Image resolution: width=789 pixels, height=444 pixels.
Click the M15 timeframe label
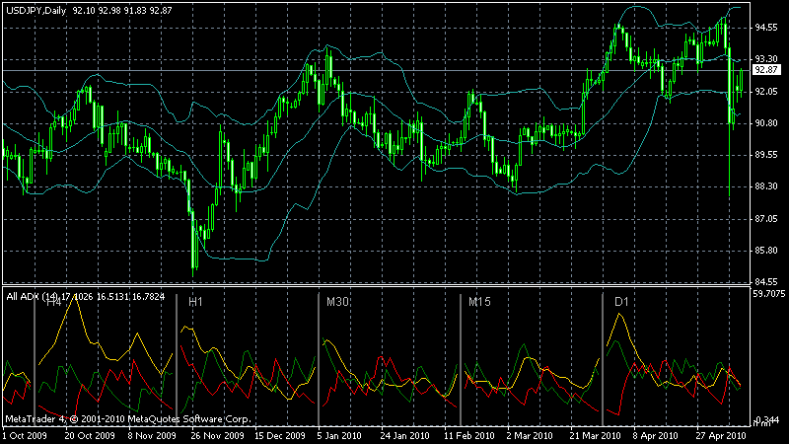(479, 302)
